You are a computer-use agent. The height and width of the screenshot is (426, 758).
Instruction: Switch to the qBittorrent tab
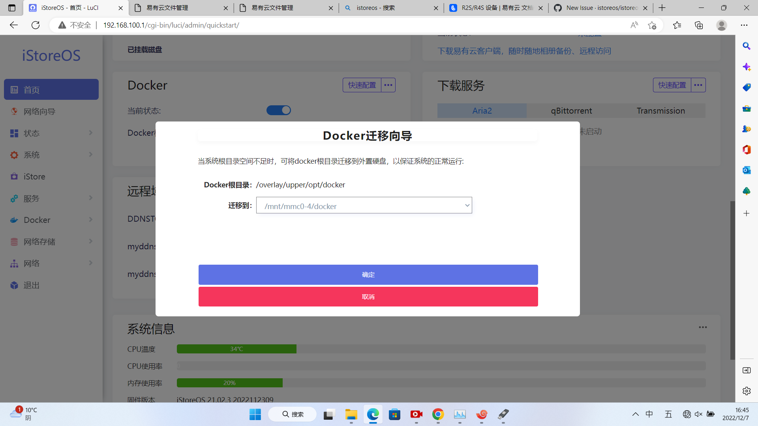click(x=571, y=110)
